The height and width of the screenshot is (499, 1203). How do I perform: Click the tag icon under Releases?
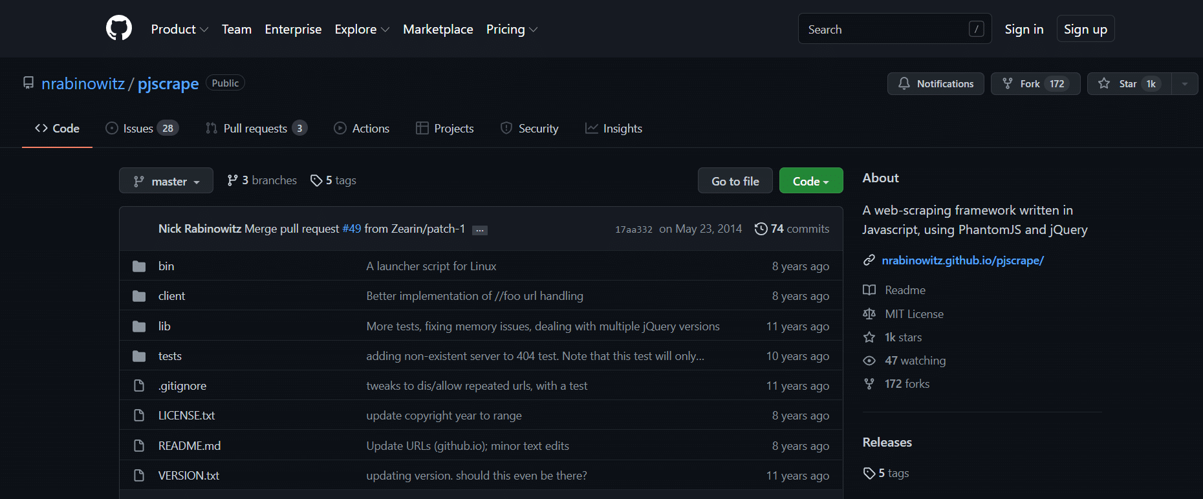[x=869, y=473]
